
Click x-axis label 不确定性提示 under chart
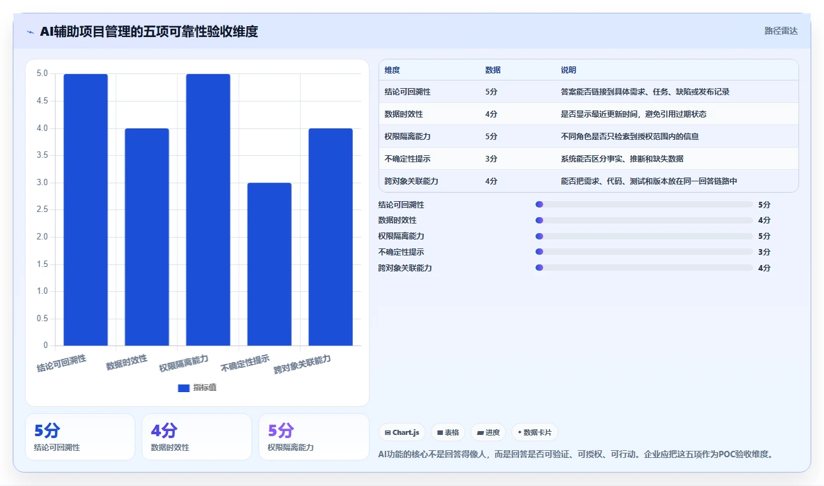(x=245, y=364)
